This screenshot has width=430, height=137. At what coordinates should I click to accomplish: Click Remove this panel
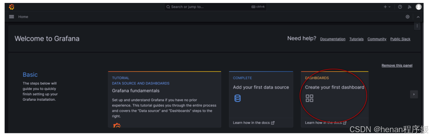(x=397, y=66)
